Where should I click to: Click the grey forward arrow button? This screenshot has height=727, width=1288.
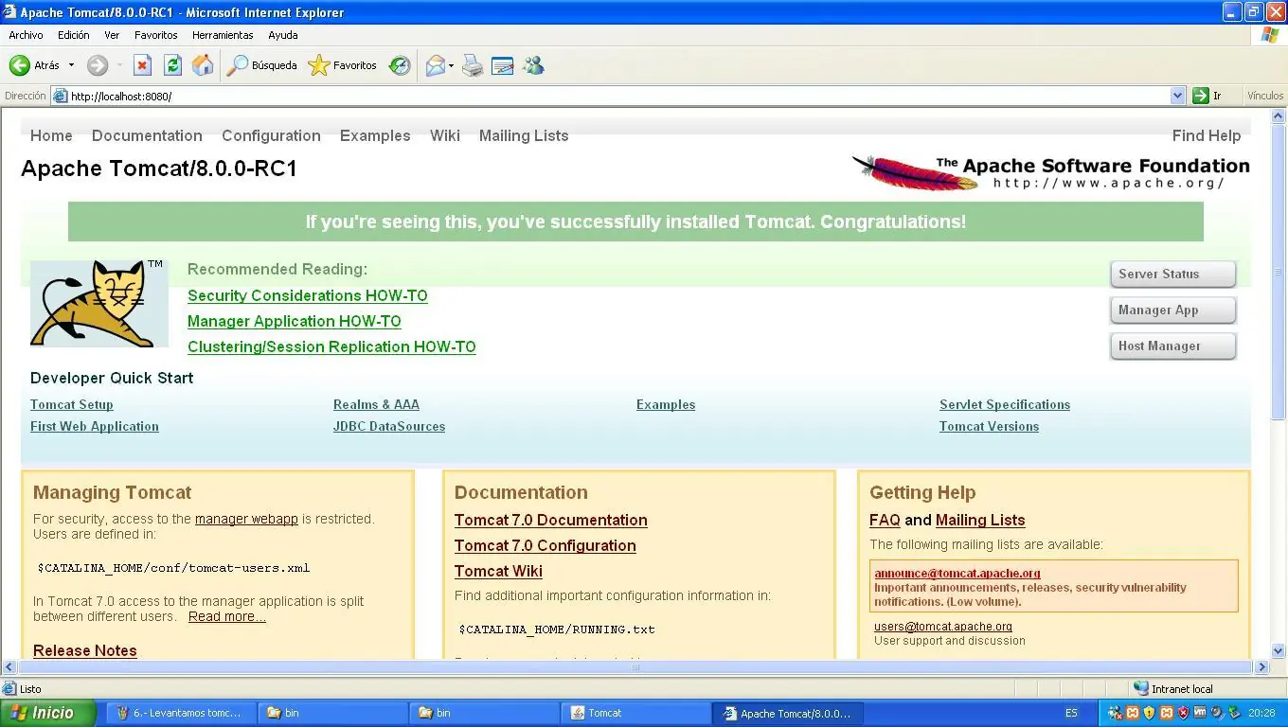pyautogui.click(x=98, y=65)
